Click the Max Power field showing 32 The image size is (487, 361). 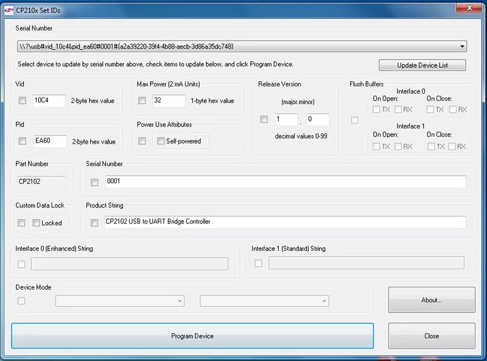[169, 100]
